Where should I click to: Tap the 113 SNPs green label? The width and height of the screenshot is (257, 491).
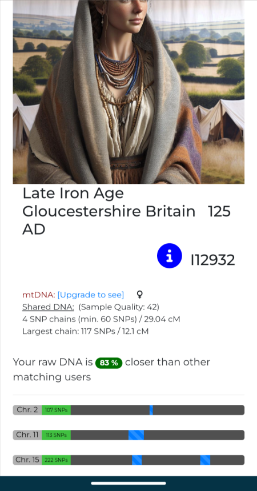coord(56,435)
